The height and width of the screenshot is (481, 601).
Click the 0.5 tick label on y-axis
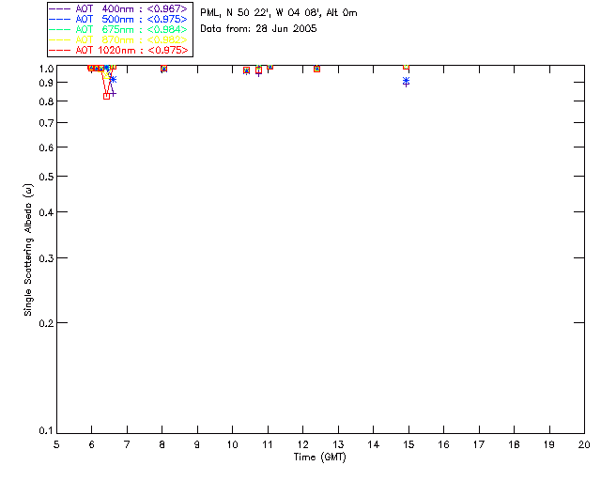tap(45, 177)
